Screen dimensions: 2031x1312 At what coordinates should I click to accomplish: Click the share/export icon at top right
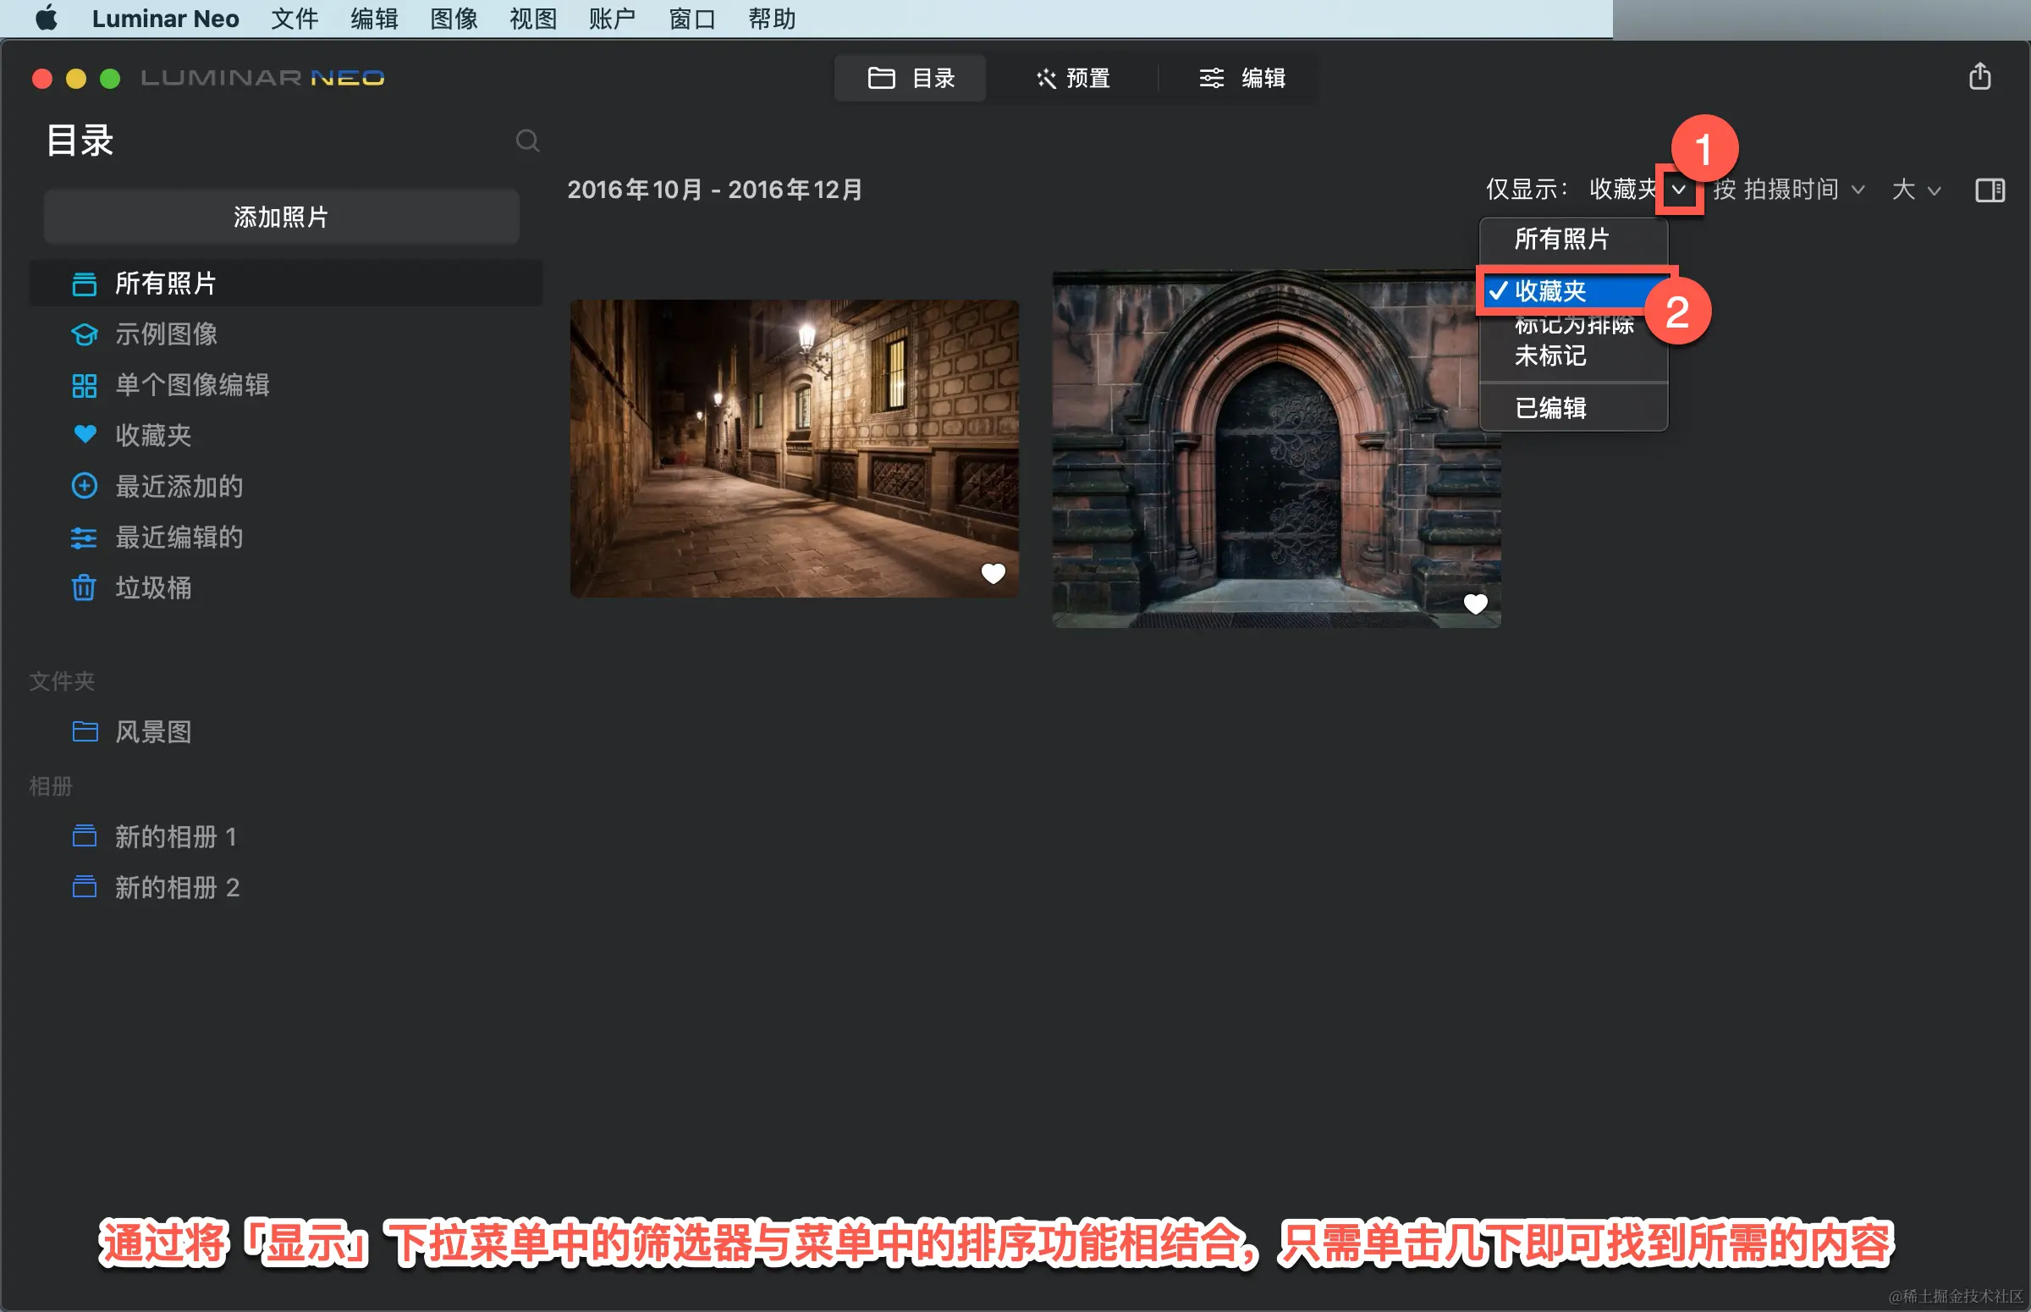1980,77
